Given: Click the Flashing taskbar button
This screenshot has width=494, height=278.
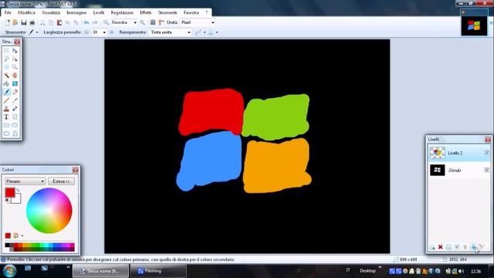Looking at the screenshot, I should (x=158, y=271).
